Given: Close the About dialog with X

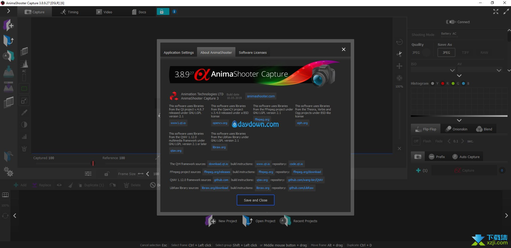Looking at the screenshot, I should tap(344, 49).
